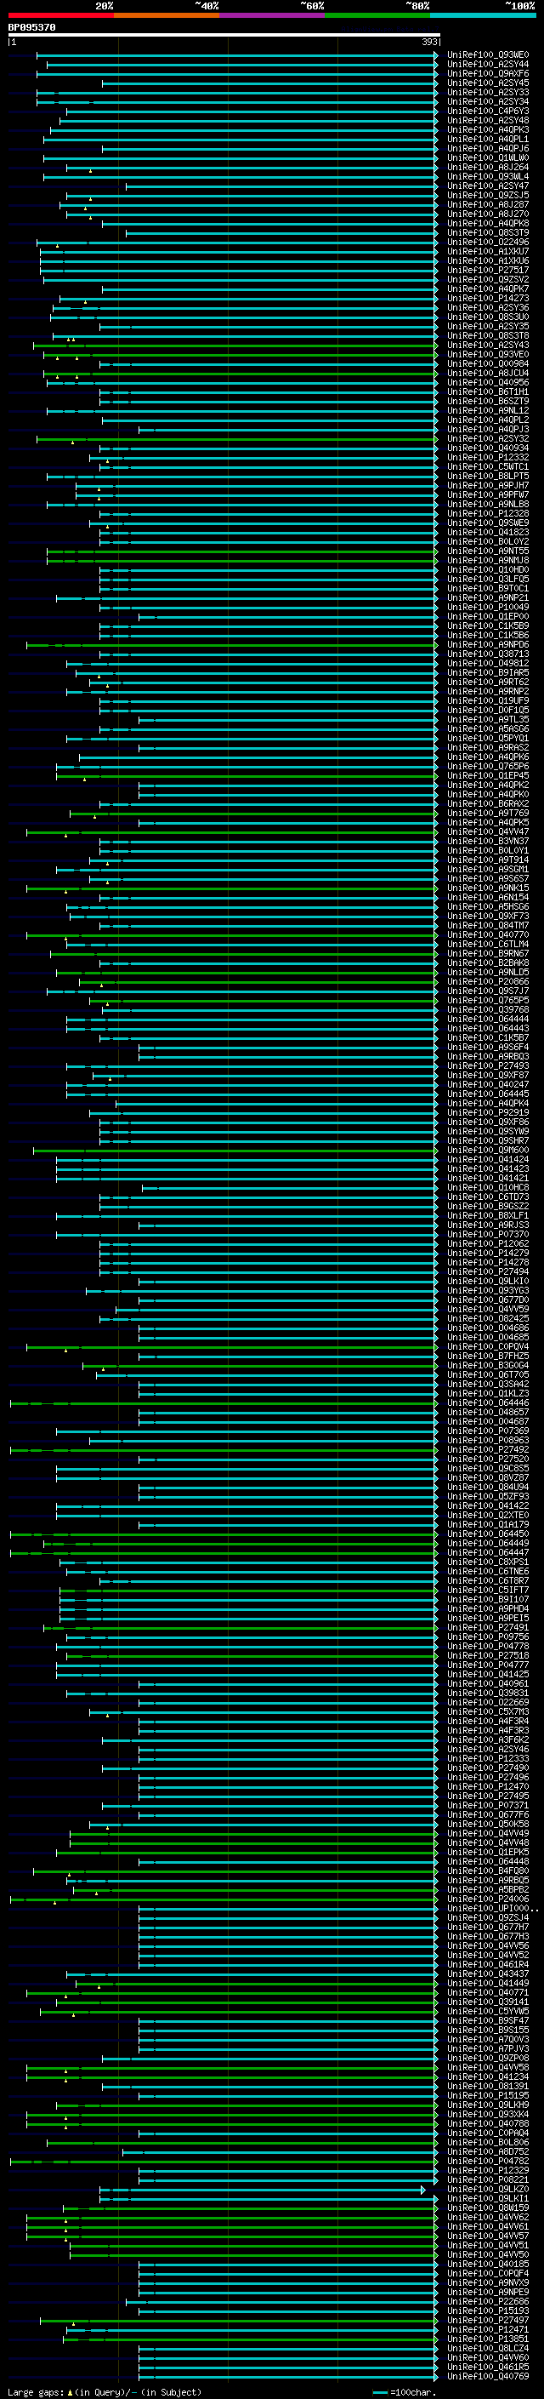544x2399 pixels.
Task: Click hit UniRef100_B8XLF1
Action: [487, 1215]
